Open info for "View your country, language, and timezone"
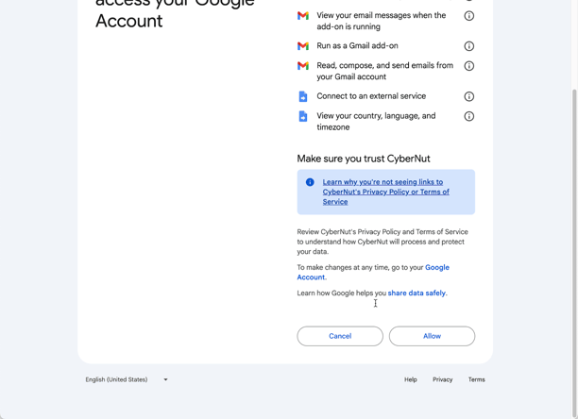 (x=469, y=116)
